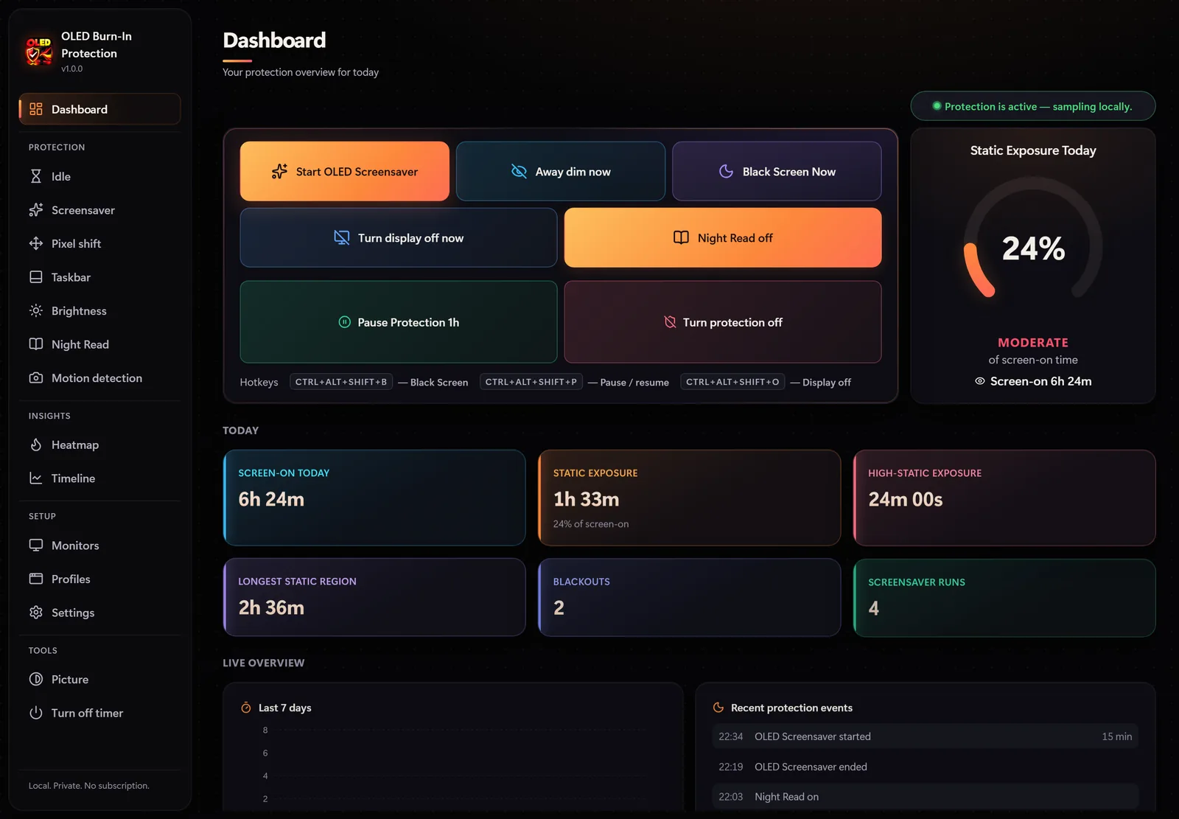
Task: Select the 22:19 OLED Screensaver ended event
Action: click(926, 767)
